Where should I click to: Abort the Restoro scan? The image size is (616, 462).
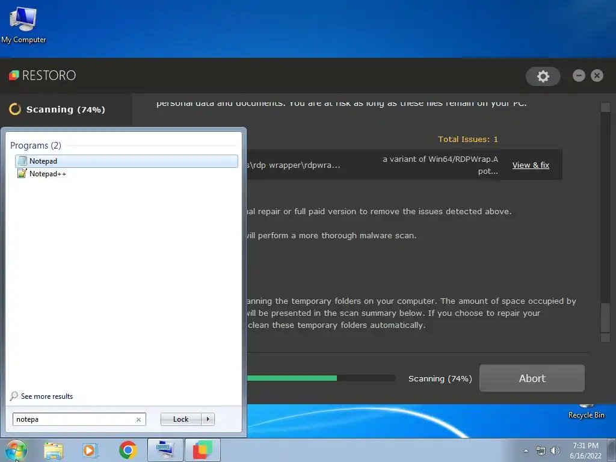pyautogui.click(x=532, y=378)
